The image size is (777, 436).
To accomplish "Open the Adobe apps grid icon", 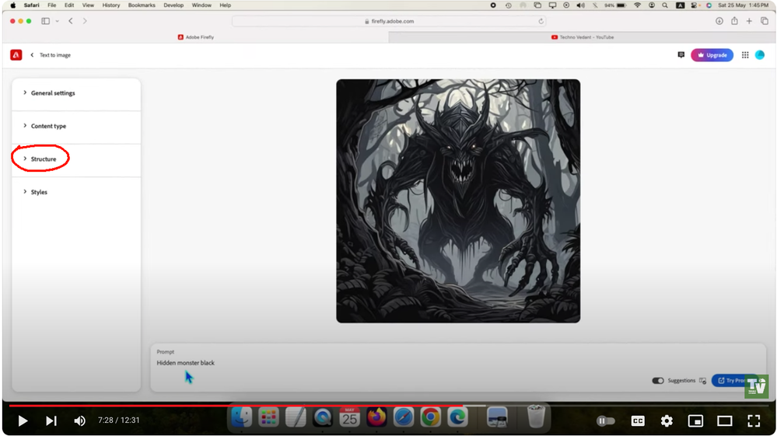I will 745,55.
